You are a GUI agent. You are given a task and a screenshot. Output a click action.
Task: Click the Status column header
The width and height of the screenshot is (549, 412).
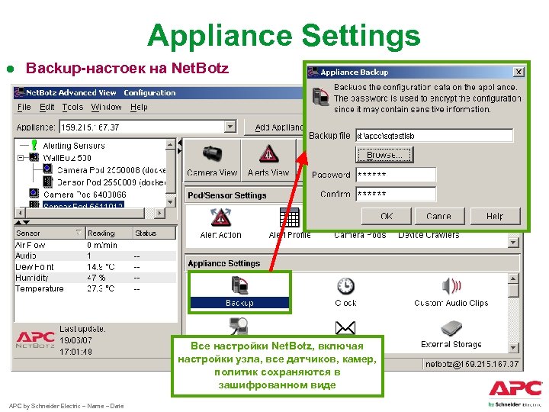(x=154, y=233)
